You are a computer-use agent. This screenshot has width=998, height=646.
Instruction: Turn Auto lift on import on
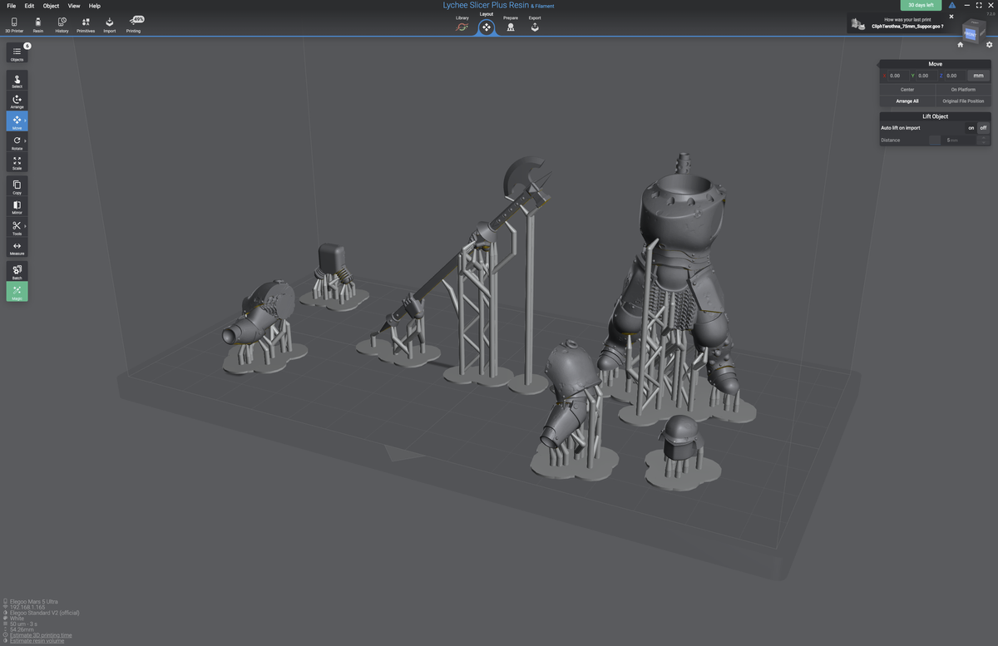tap(971, 128)
